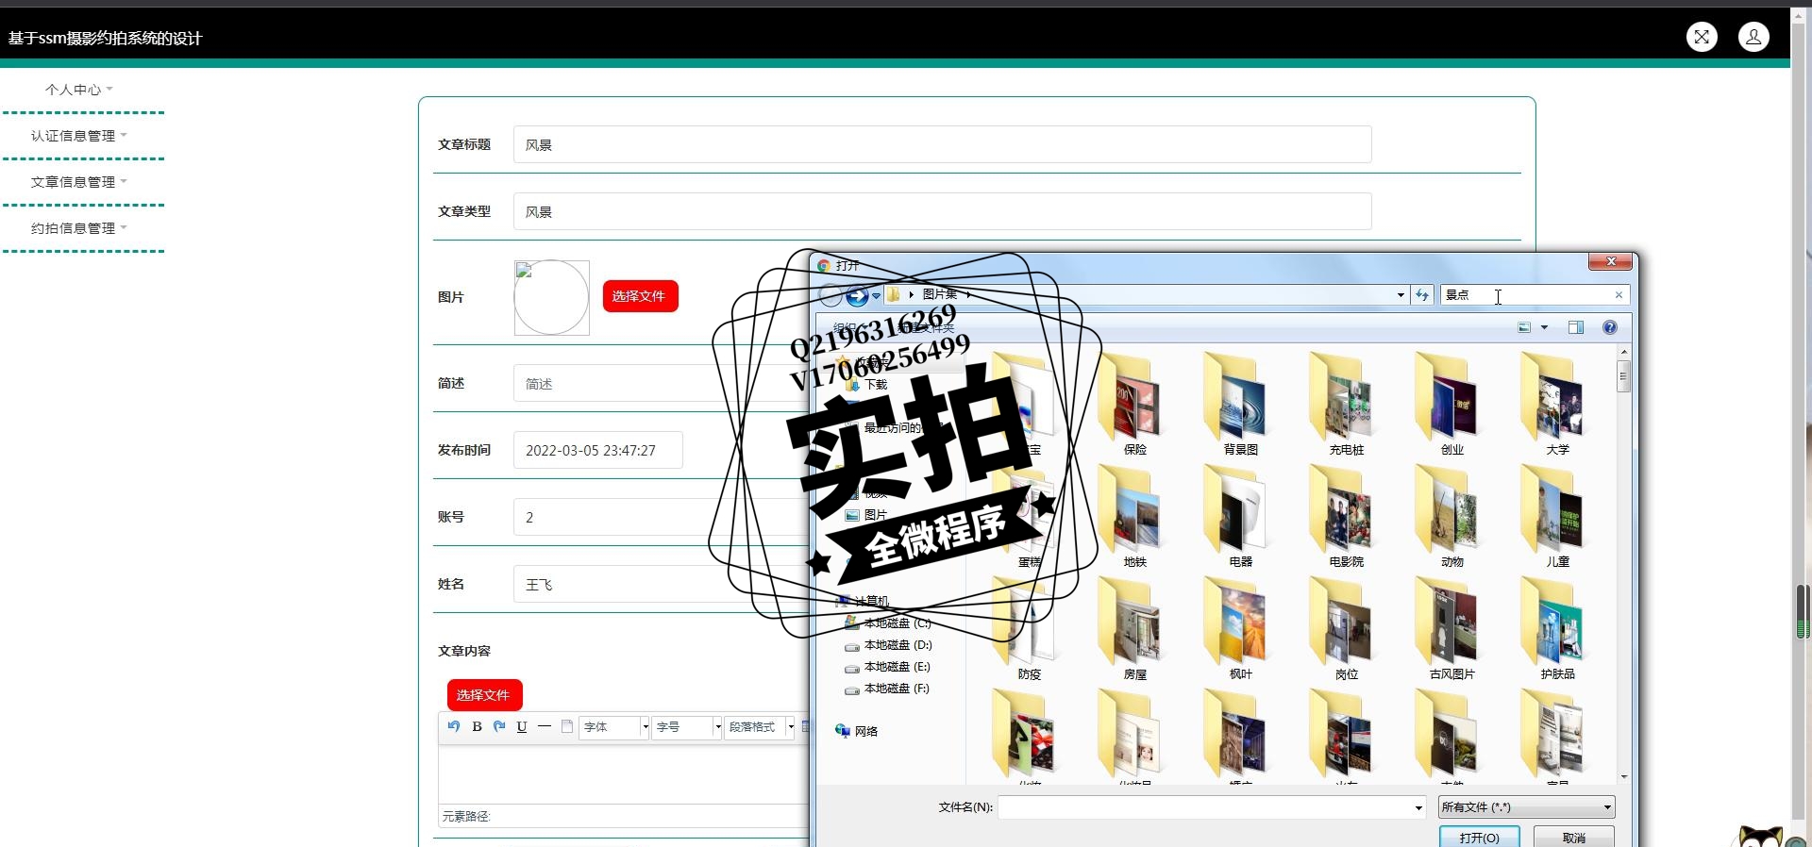Click the 发布时间 date field
The height and width of the screenshot is (847, 1812).
(x=598, y=450)
